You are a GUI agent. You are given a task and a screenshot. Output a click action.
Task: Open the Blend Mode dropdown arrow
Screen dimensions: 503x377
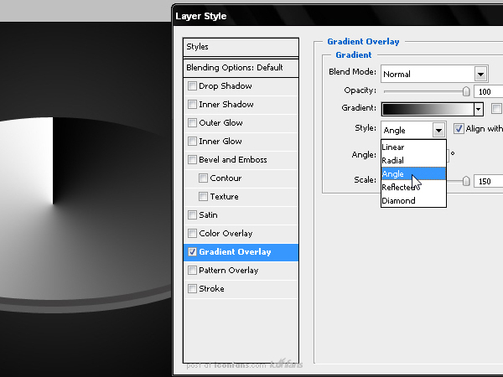(480, 75)
